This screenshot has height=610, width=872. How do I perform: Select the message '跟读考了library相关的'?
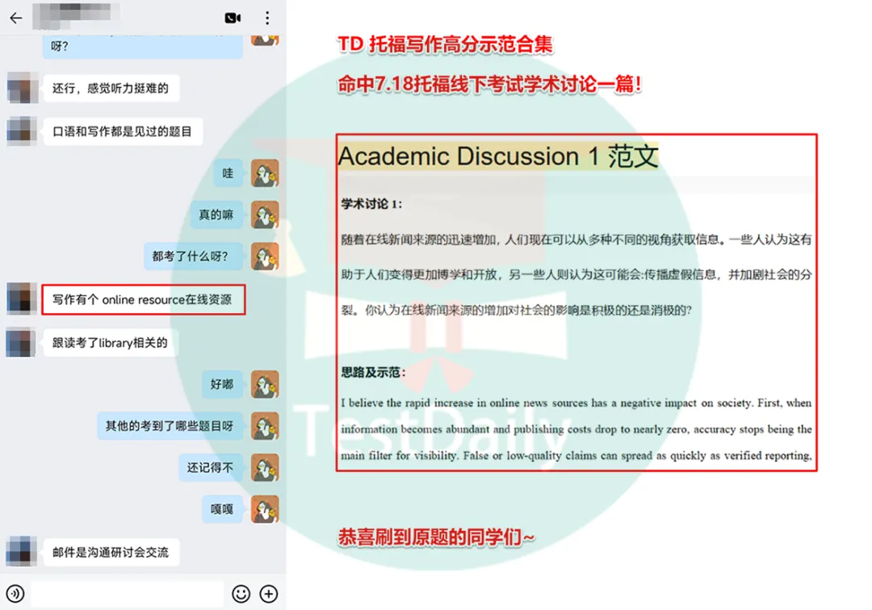point(110,343)
